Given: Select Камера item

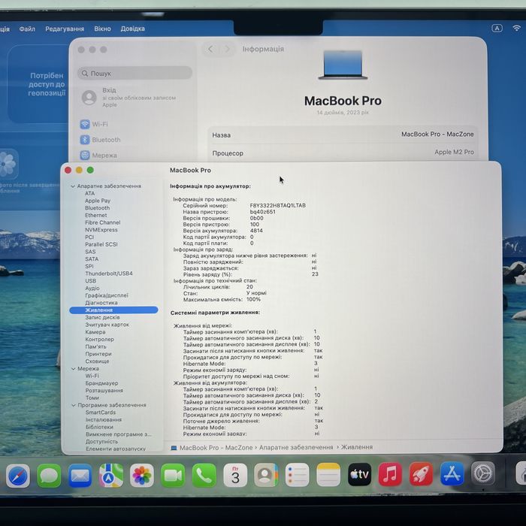Looking at the screenshot, I should click(x=95, y=332).
